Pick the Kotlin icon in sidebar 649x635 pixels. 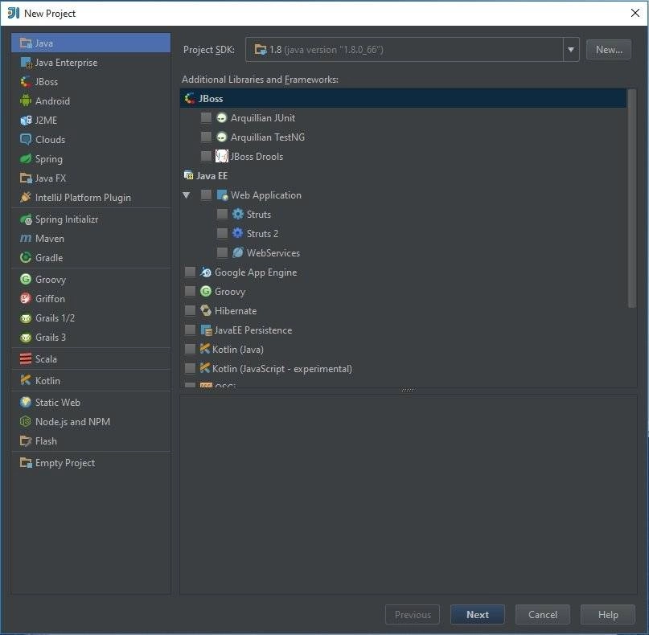point(26,380)
